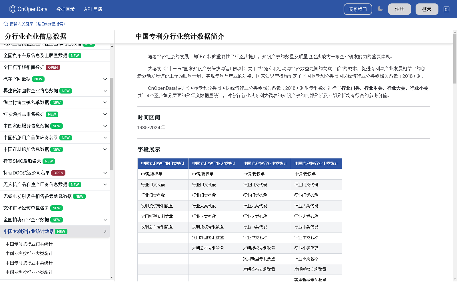Open 中国专利按行业小类统计 sub-item in sidebar
Screen dimensions: 457x286
tap(29, 272)
